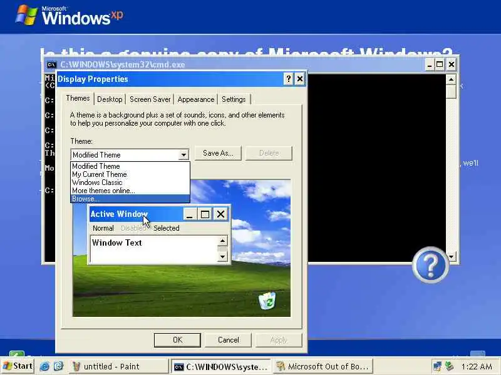
Task: Go to the Appearance tab
Action: (196, 99)
